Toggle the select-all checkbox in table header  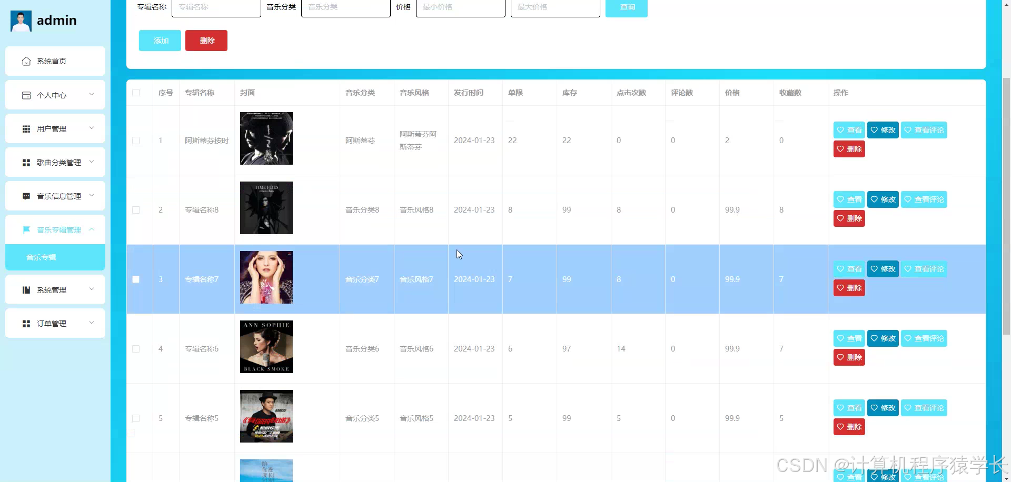click(x=136, y=93)
